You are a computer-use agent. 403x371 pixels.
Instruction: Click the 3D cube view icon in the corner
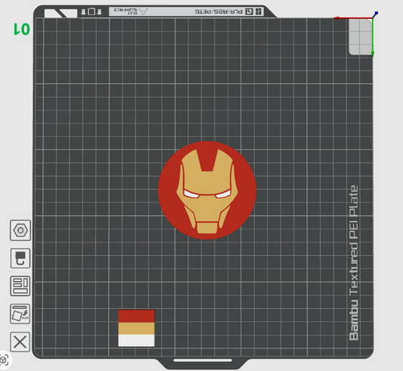click(4, 360)
